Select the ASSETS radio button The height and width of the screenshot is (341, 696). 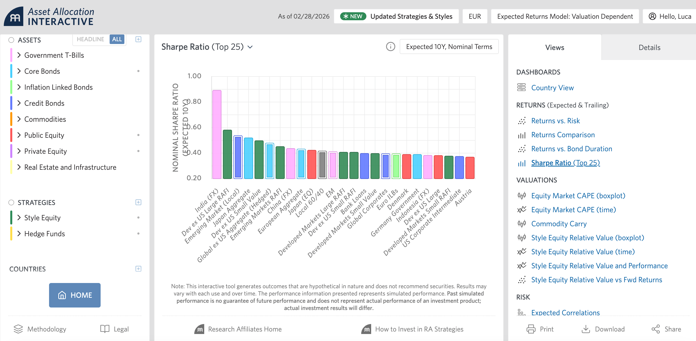(x=11, y=40)
